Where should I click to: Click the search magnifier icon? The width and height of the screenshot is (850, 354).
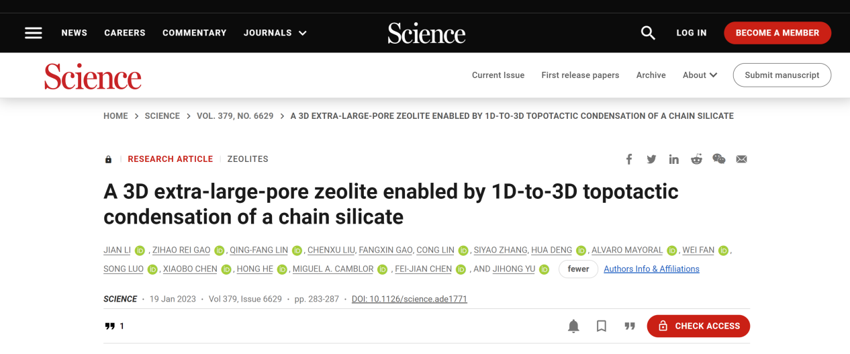pos(648,33)
